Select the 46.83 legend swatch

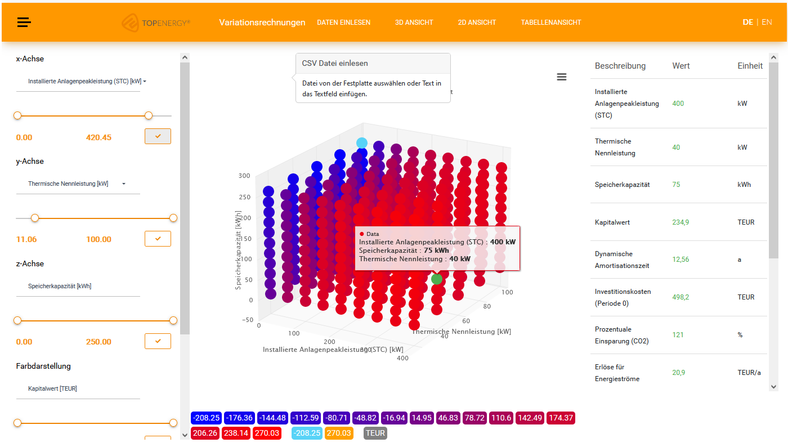pyautogui.click(x=448, y=418)
